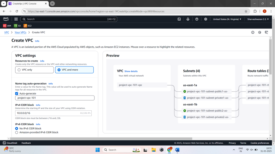The height and width of the screenshot is (154, 275).
Task: Open Info link for IPv6 CIDR block
Action: (x=38, y=124)
